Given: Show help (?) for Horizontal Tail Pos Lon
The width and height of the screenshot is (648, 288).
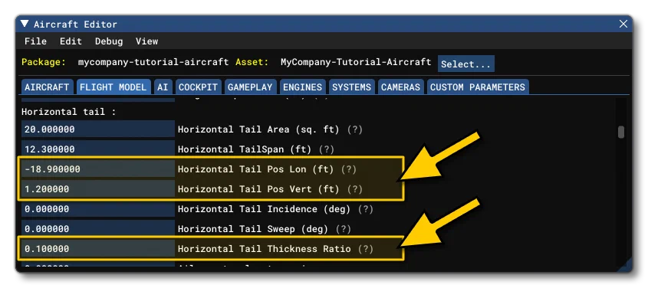Looking at the screenshot, I should (x=349, y=169).
